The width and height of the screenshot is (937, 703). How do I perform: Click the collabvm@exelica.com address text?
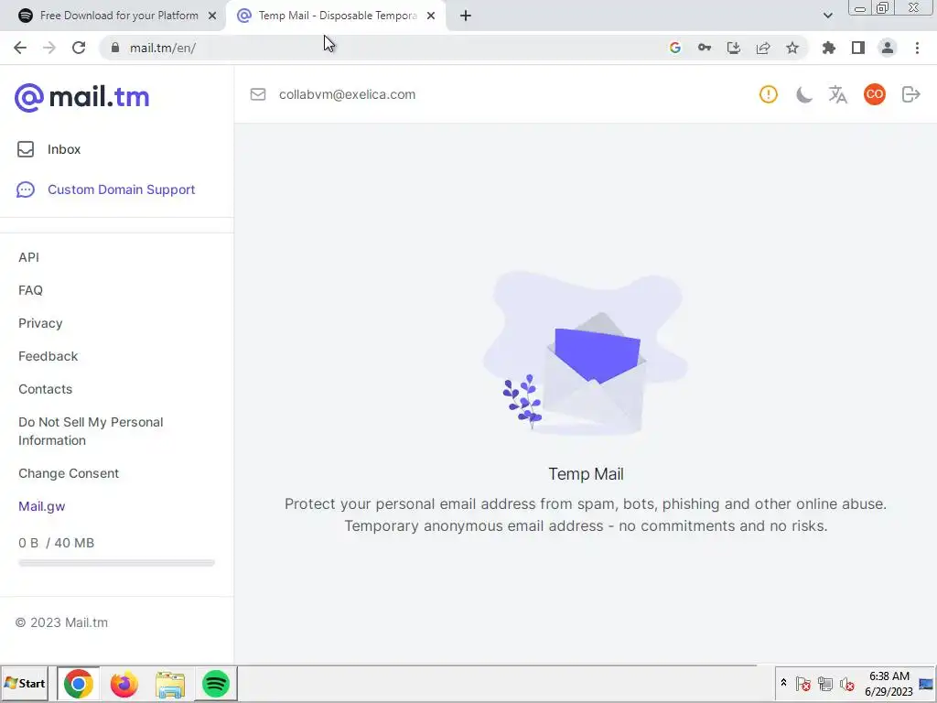pyautogui.click(x=347, y=94)
